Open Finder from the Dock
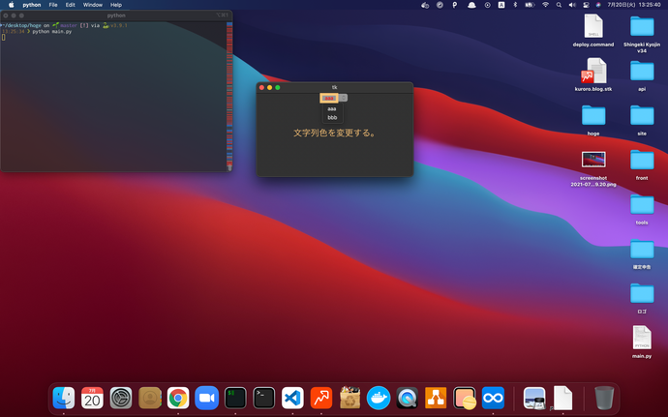The height and width of the screenshot is (417, 668). tap(64, 398)
